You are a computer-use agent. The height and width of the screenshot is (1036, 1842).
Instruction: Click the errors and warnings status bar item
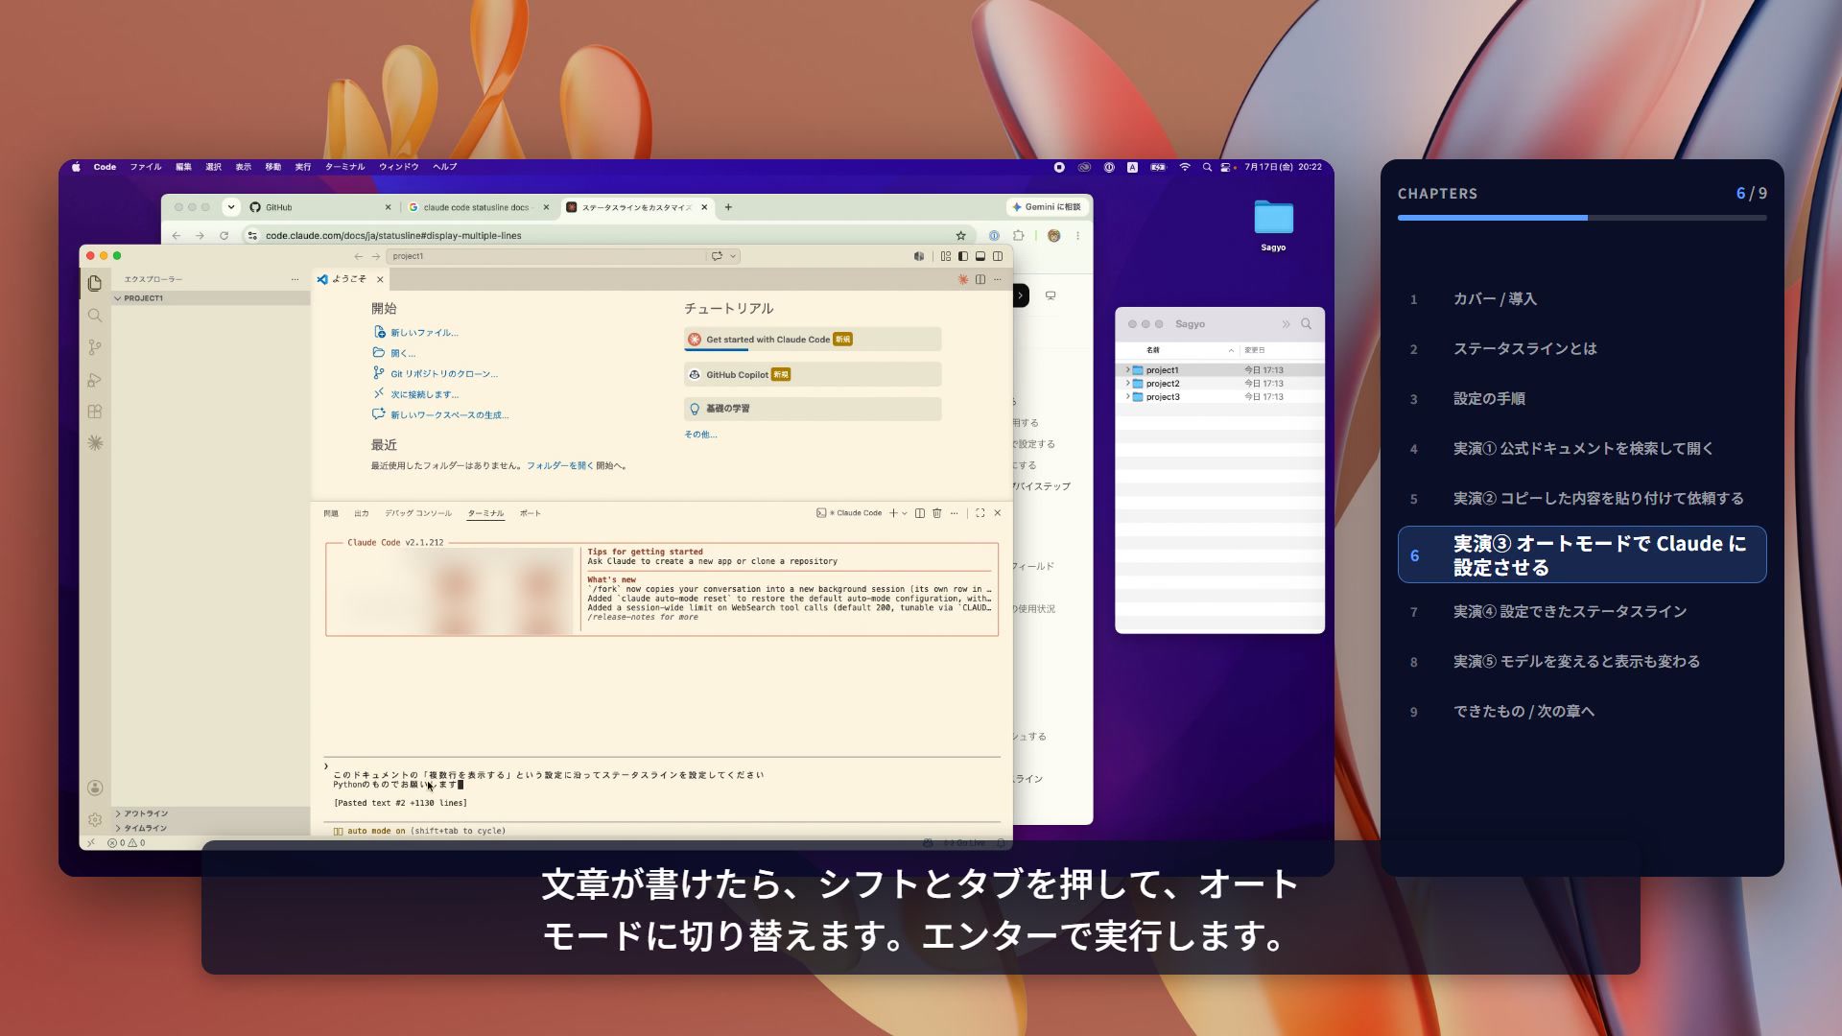[127, 843]
